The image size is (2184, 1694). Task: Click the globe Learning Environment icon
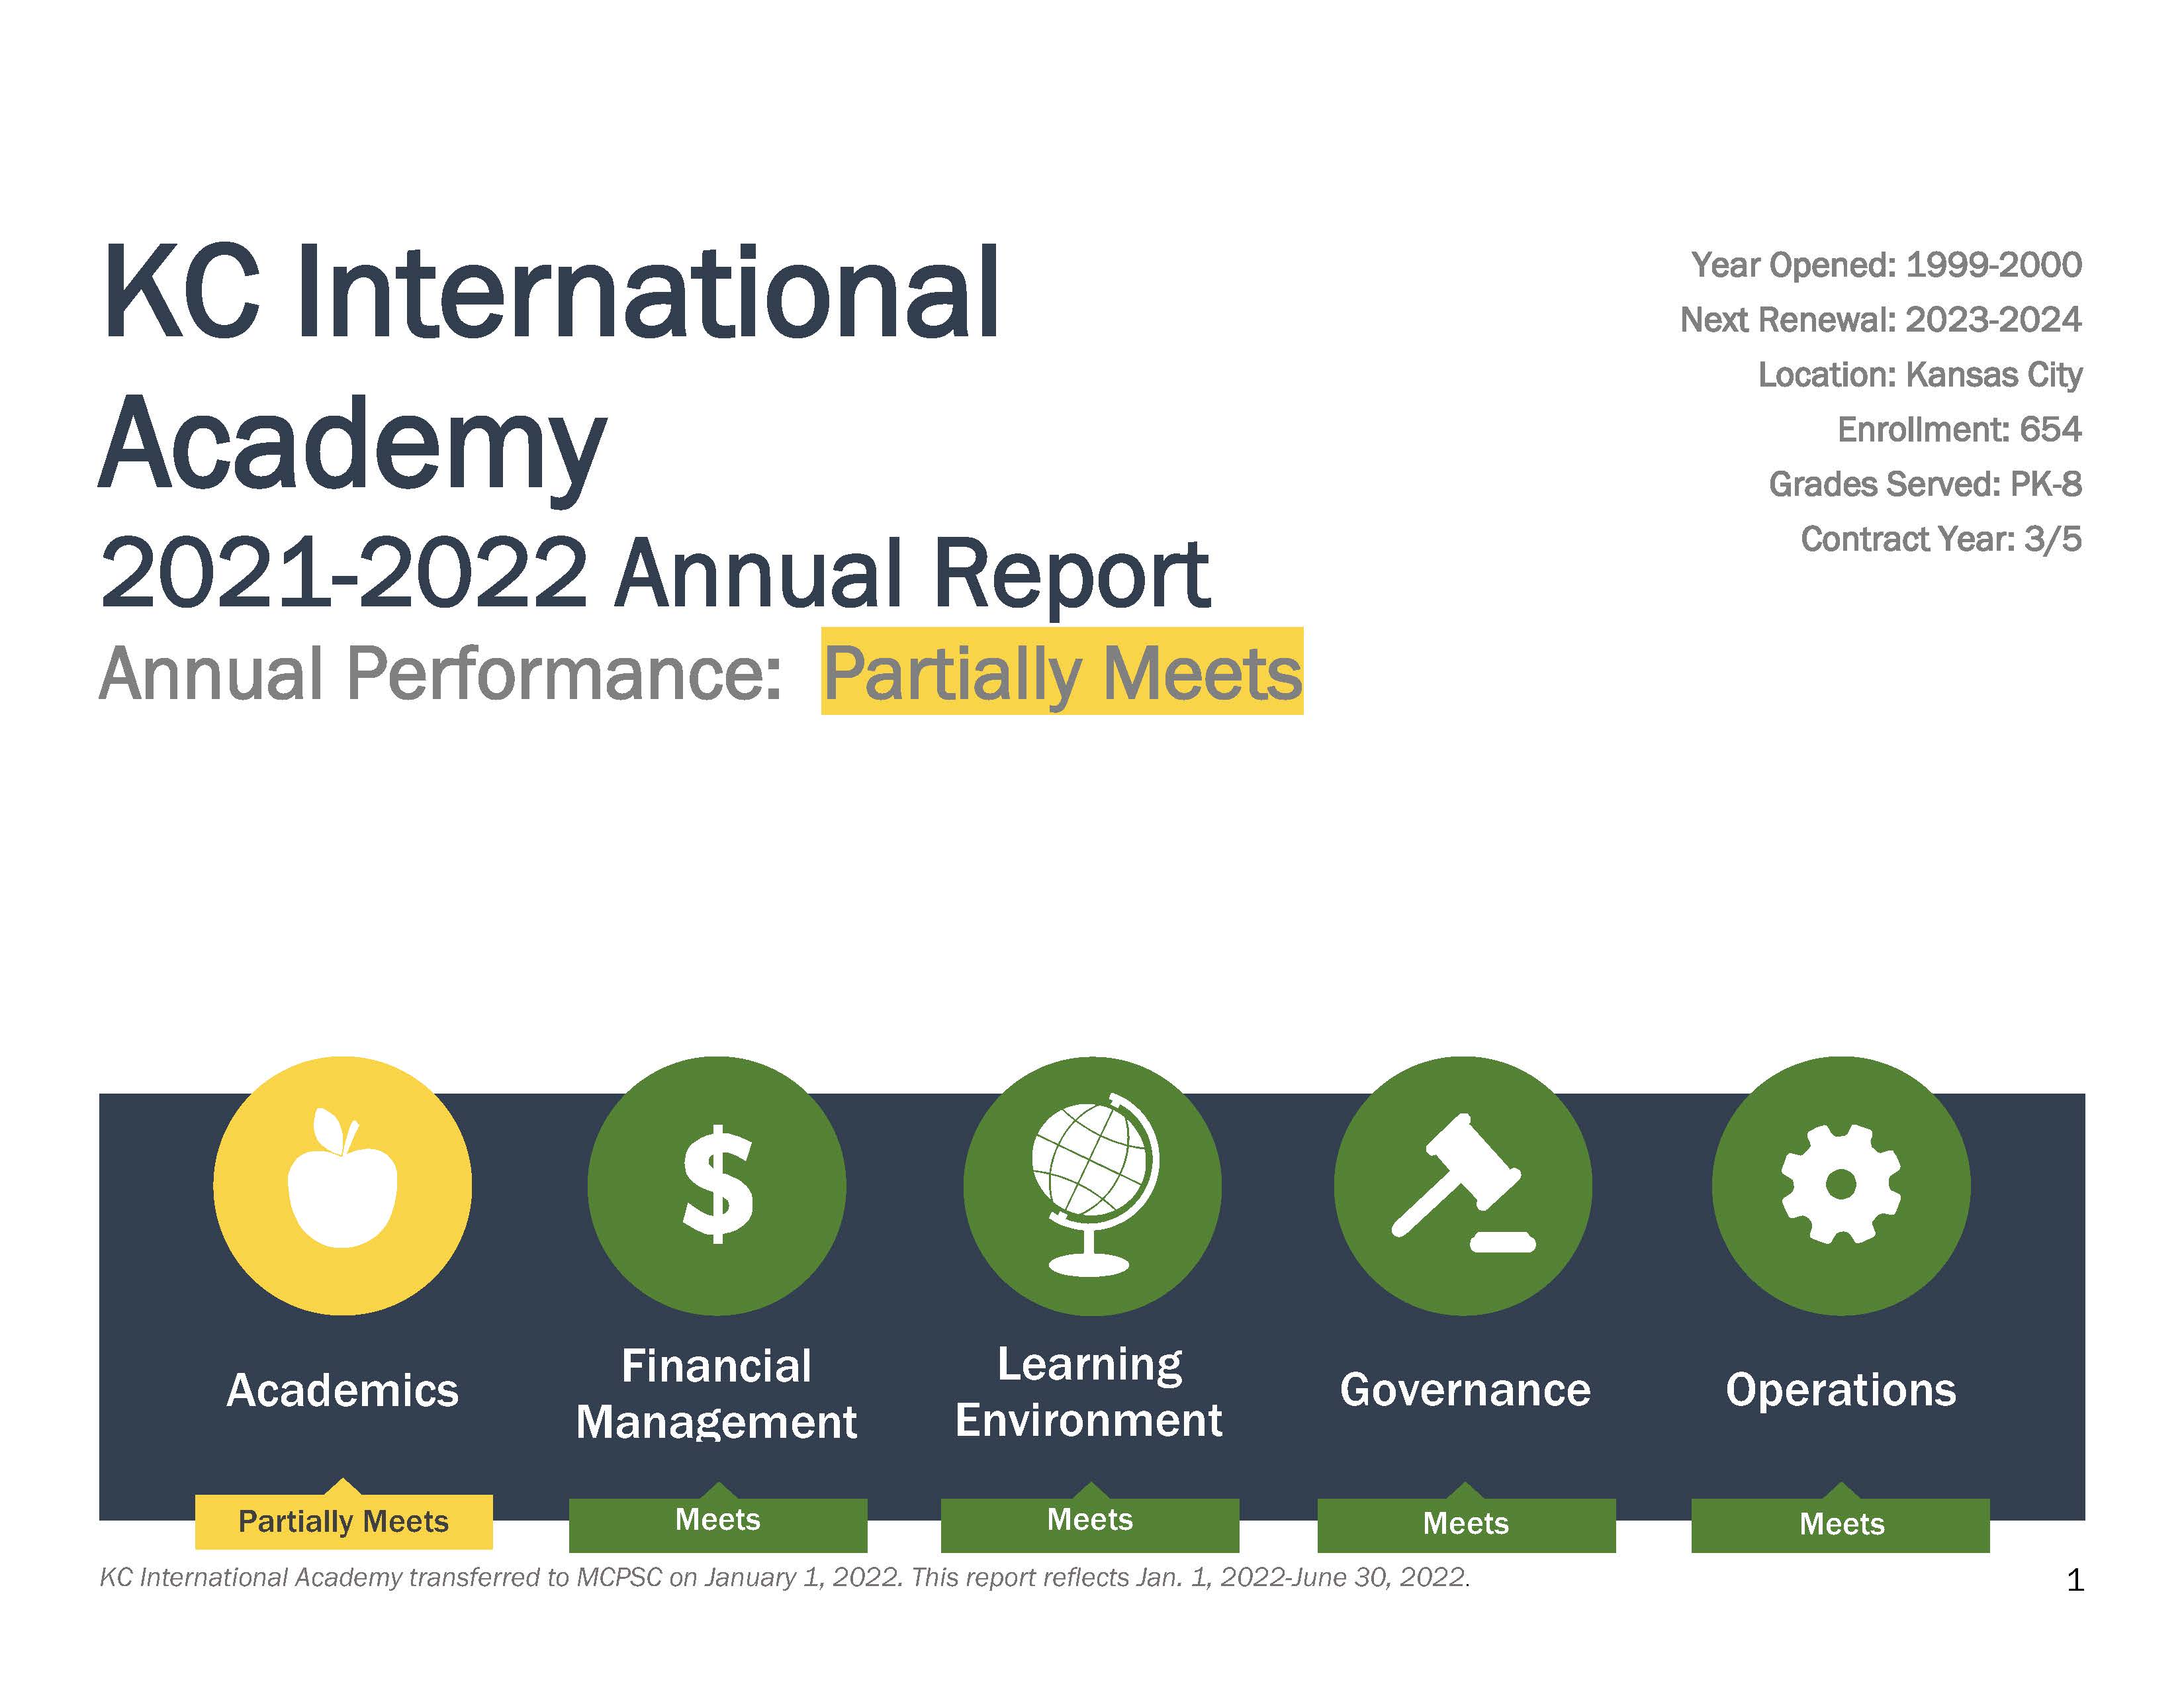coord(1091,1185)
